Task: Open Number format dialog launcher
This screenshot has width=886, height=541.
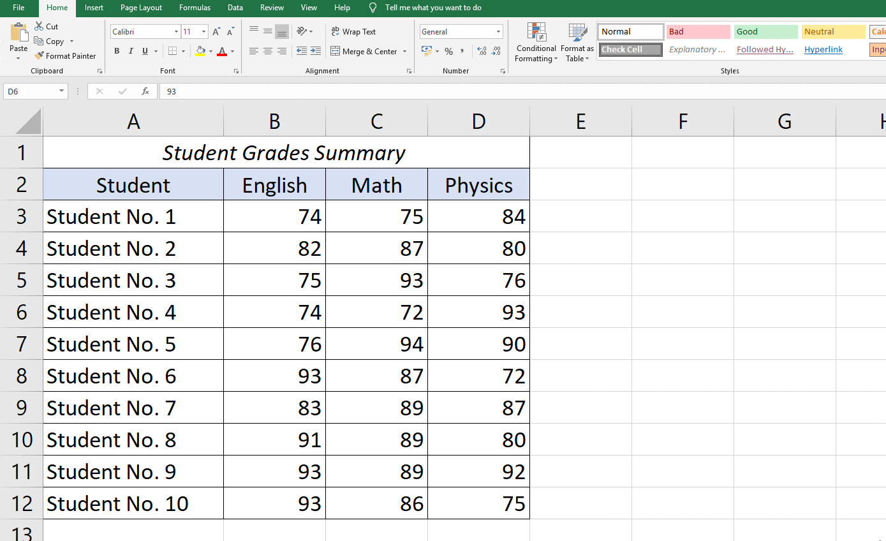Action: [503, 71]
